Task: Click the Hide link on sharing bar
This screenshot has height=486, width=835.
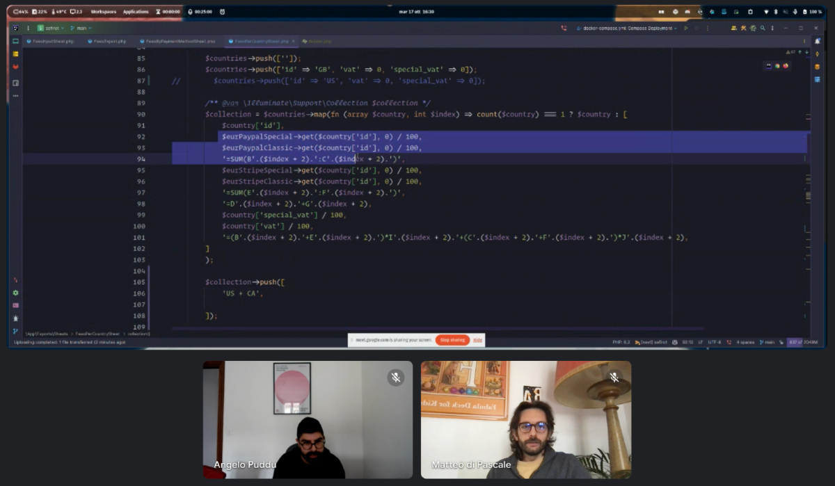Action: 477,340
